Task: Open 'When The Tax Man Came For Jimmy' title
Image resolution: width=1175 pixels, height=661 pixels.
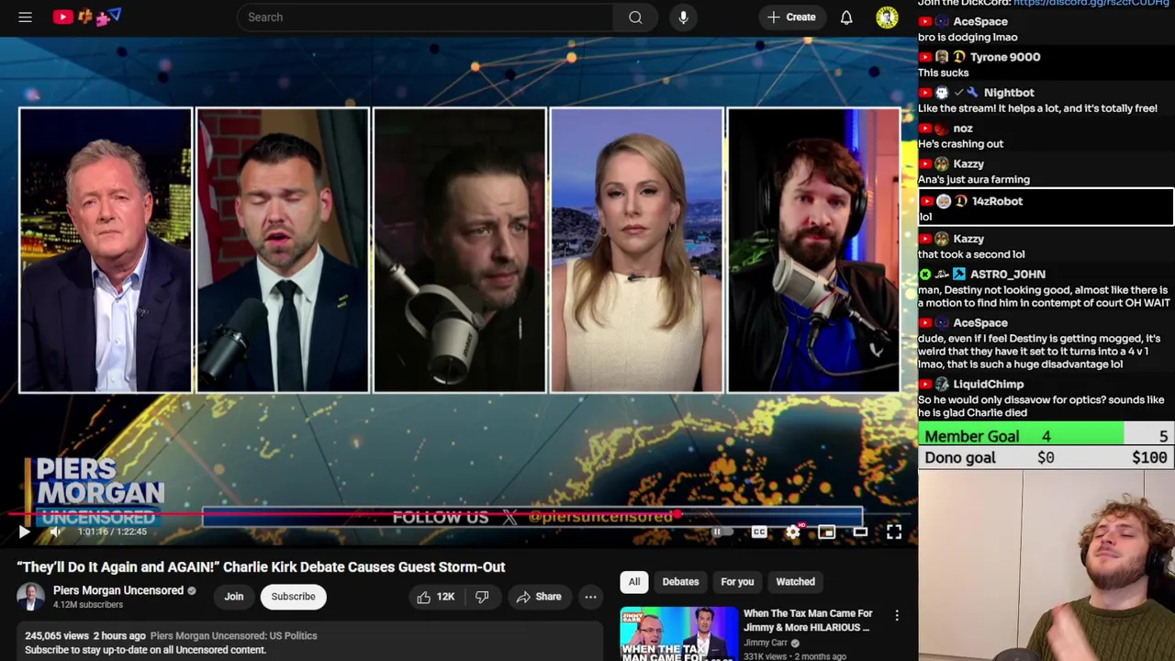Action: pyautogui.click(x=808, y=620)
